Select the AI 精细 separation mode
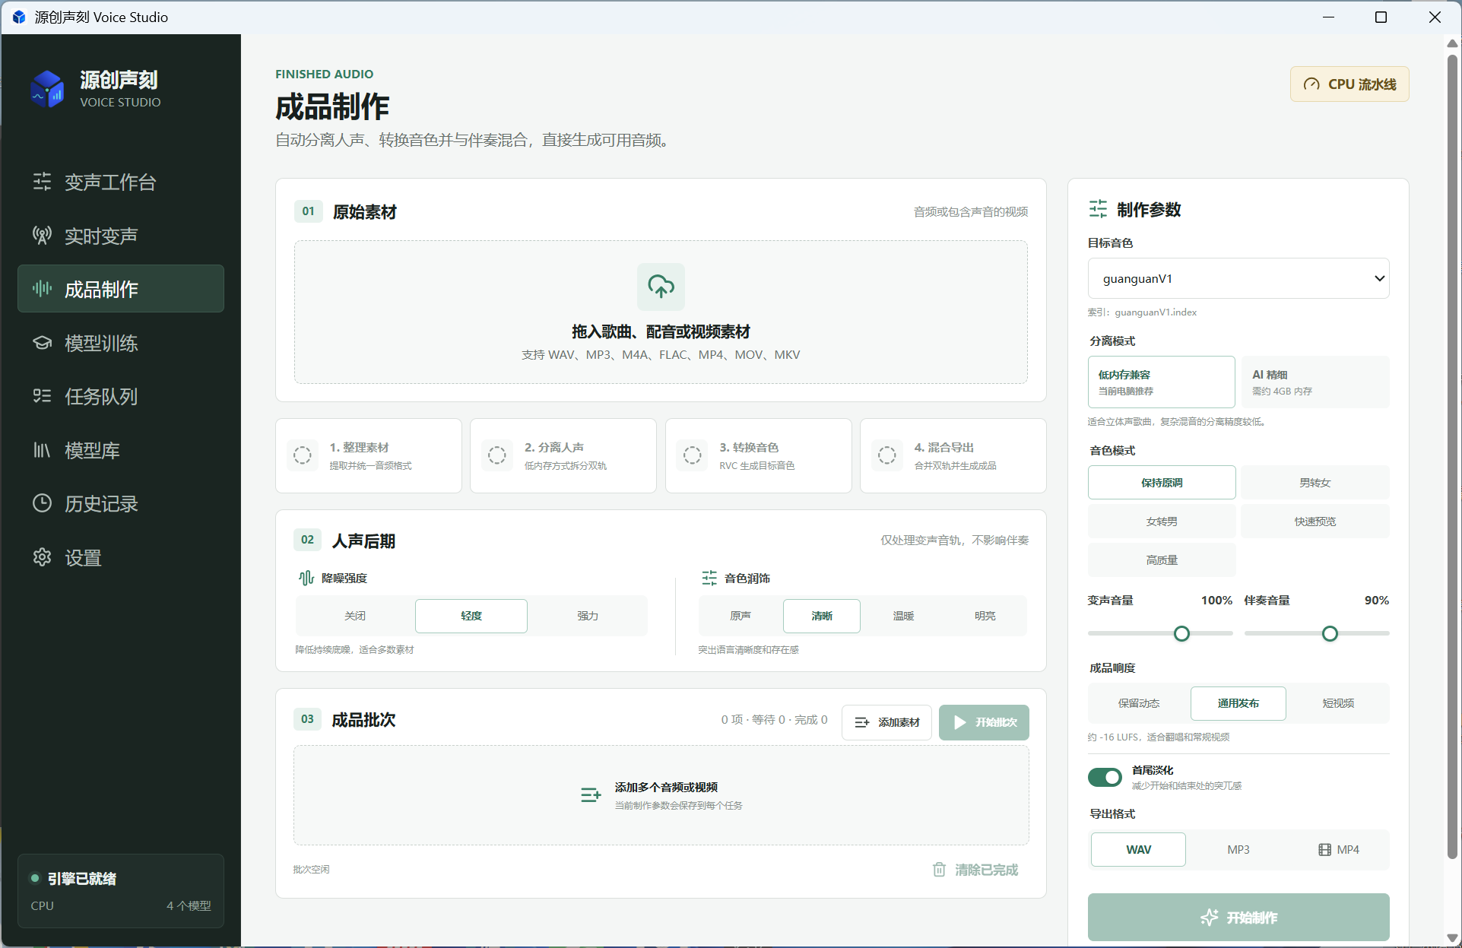This screenshot has width=1462, height=948. click(1315, 382)
